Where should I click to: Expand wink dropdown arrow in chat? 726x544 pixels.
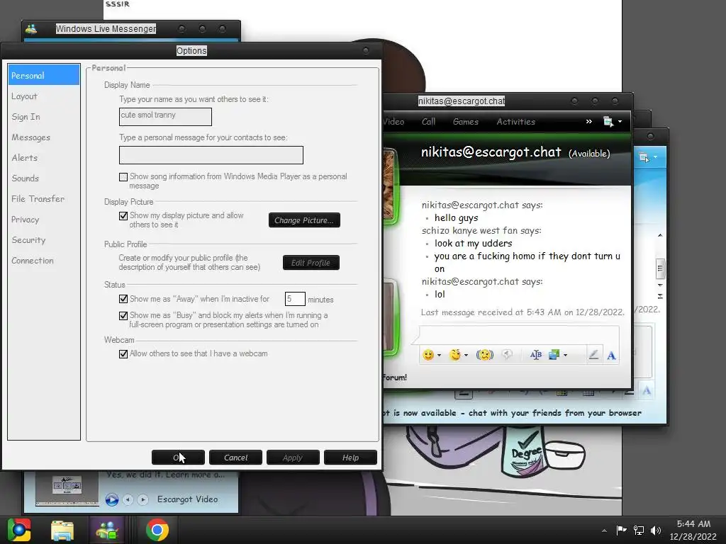[466, 356]
